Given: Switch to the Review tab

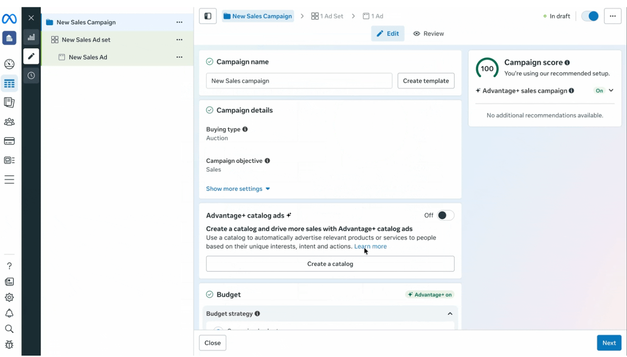Looking at the screenshot, I should 428,34.
